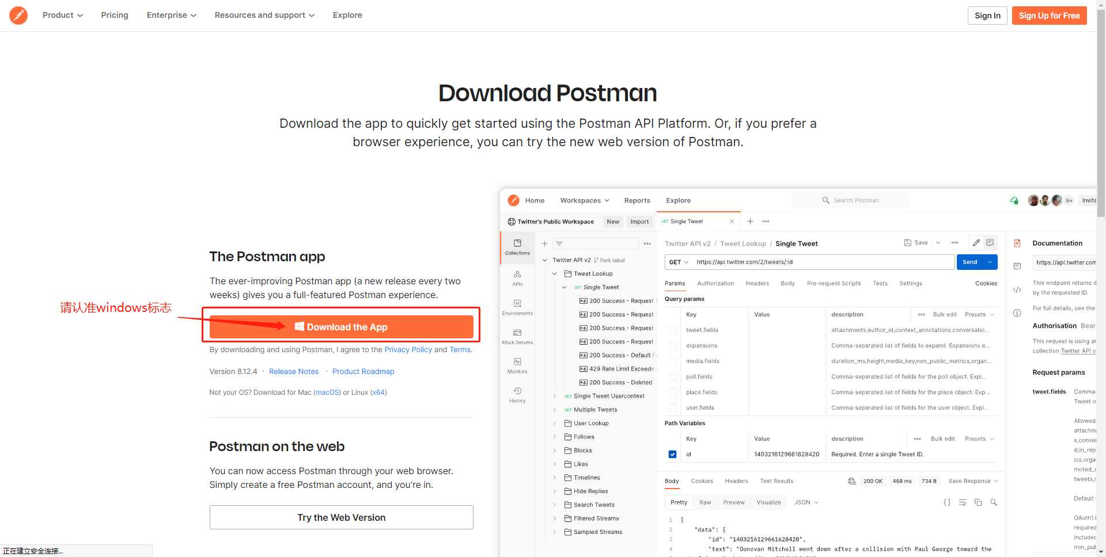Open Reports in the app preview
The image size is (1106, 557).
click(x=637, y=200)
